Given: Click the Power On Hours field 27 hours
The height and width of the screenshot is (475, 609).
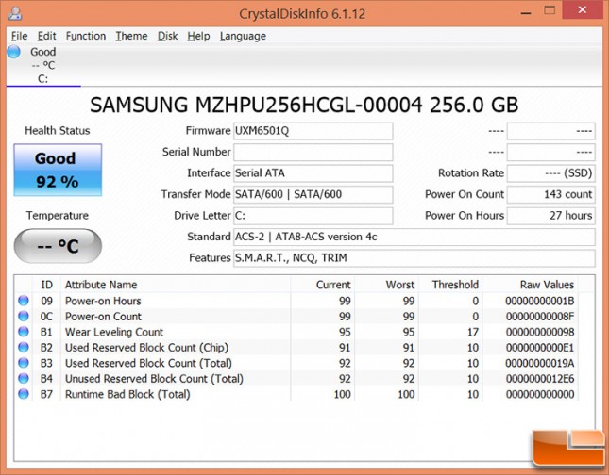Looking at the screenshot, I should (550, 216).
